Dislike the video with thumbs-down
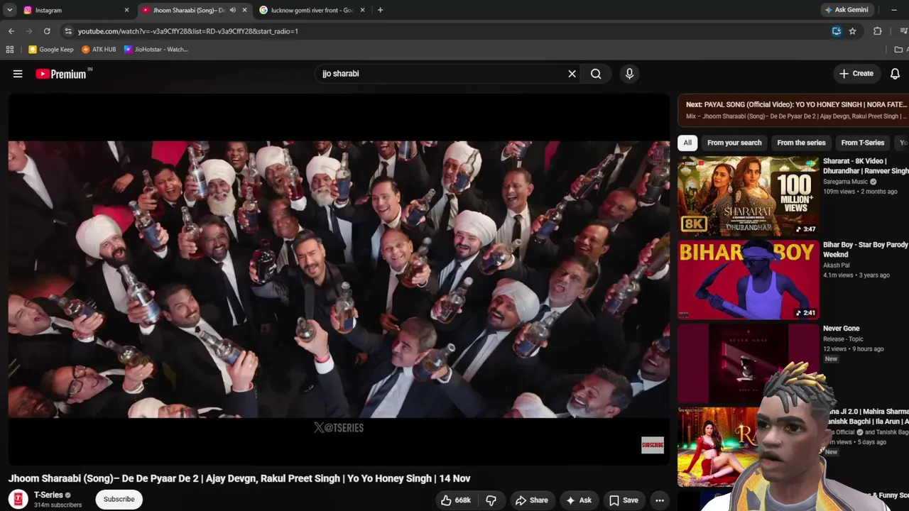The height and width of the screenshot is (511, 909). pyautogui.click(x=491, y=500)
